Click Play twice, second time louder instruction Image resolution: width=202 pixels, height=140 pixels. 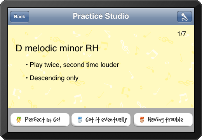(x=74, y=65)
